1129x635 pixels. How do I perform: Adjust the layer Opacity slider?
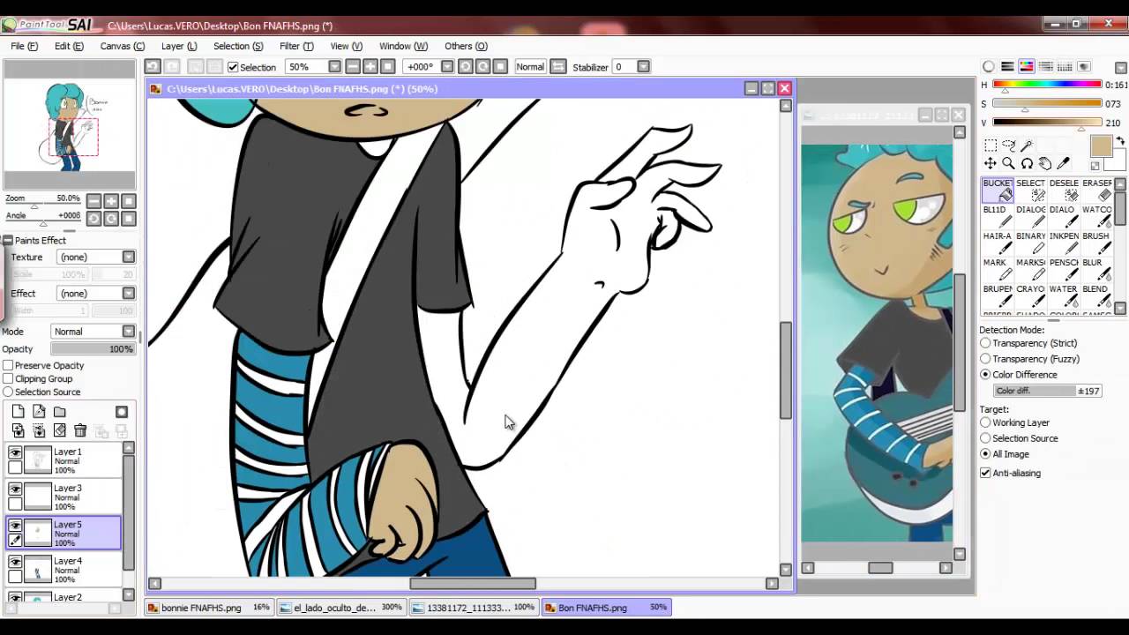pyautogui.click(x=92, y=349)
